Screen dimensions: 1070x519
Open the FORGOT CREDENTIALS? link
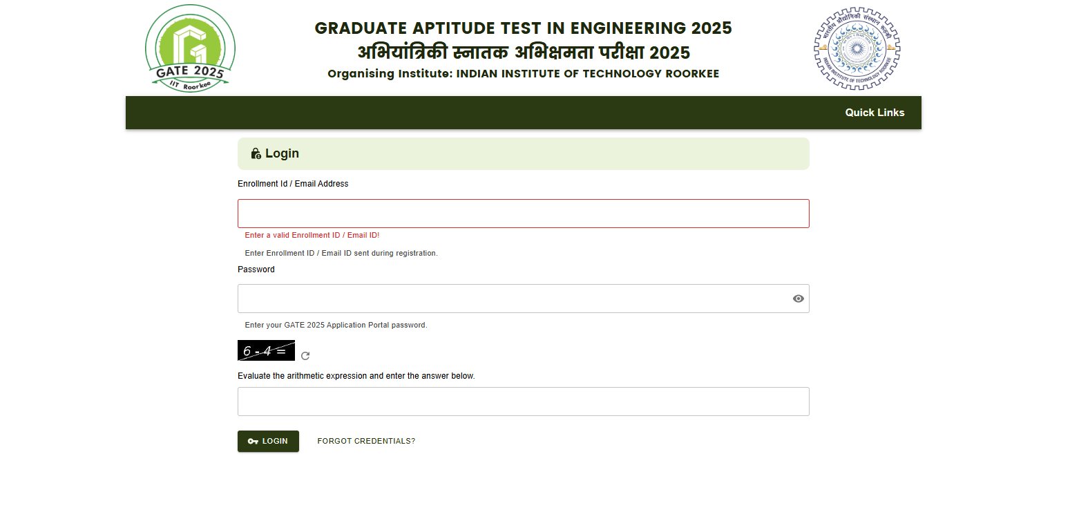pyautogui.click(x=366, y=441)
